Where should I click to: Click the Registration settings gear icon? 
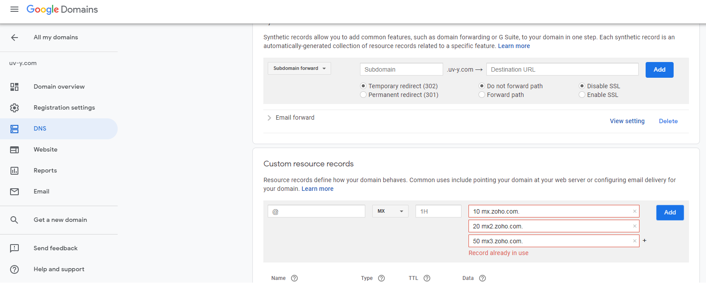point(14,108)
